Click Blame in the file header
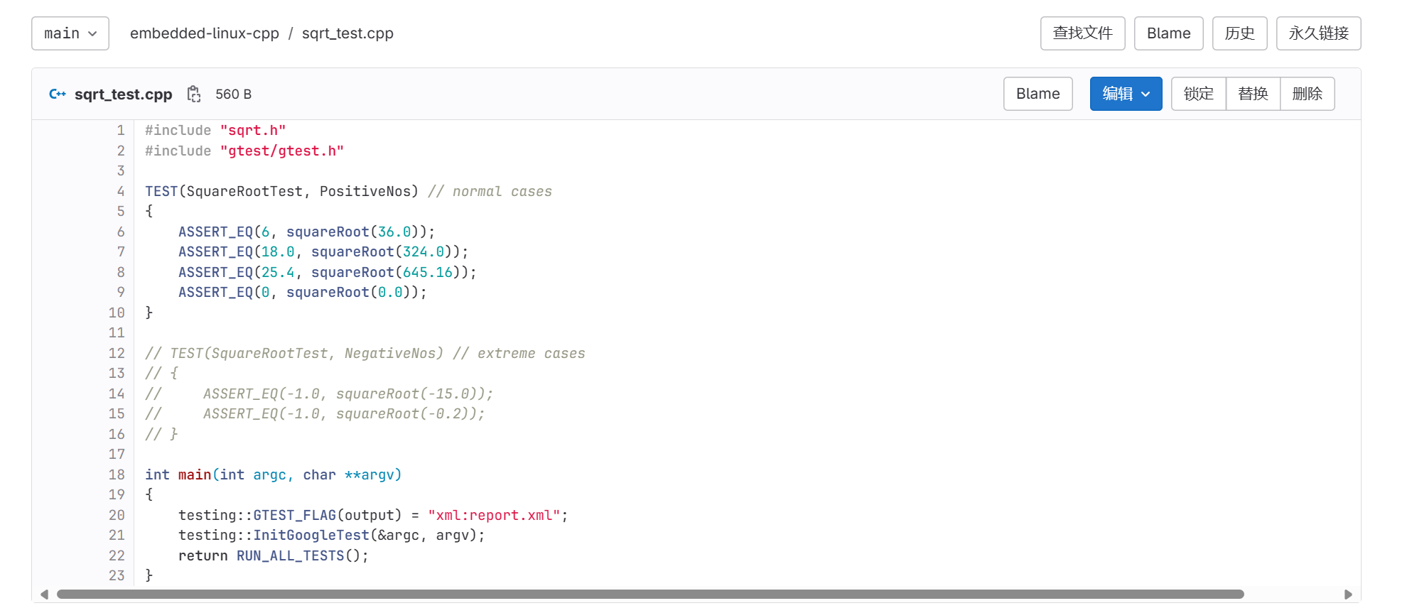The width and height of the screenshot is (1412, 613). (x=1038, y=94)
